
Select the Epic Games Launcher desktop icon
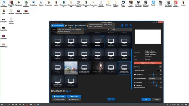(146, 4)
